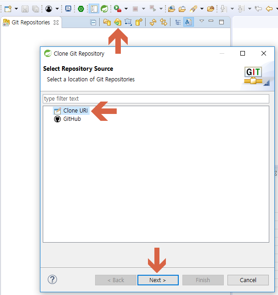Screen dimensions: 278x295
Task: Click the orange folder icon after Search
Action: point(210,9)
